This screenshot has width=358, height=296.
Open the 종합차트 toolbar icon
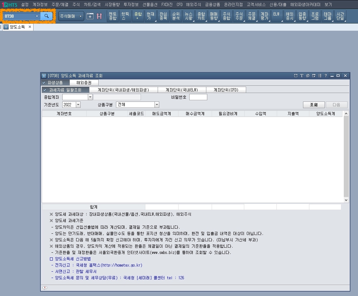(201, 16)
